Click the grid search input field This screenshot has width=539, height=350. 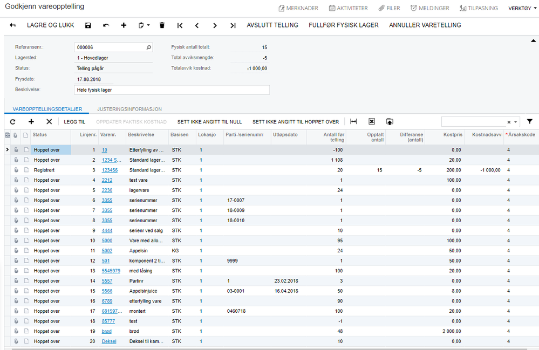pos(473,122)
